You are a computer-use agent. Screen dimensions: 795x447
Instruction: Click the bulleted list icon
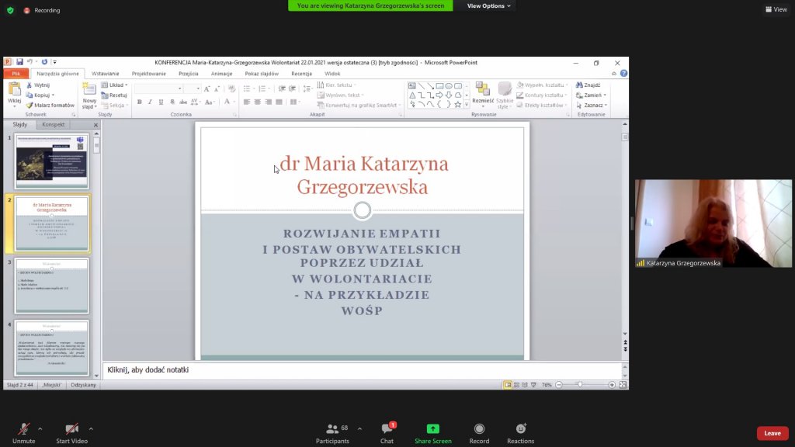pos(247,88)
